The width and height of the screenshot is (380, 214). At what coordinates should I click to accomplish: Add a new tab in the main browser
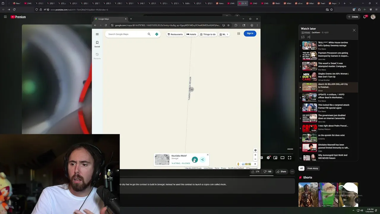tap(344, 3)
